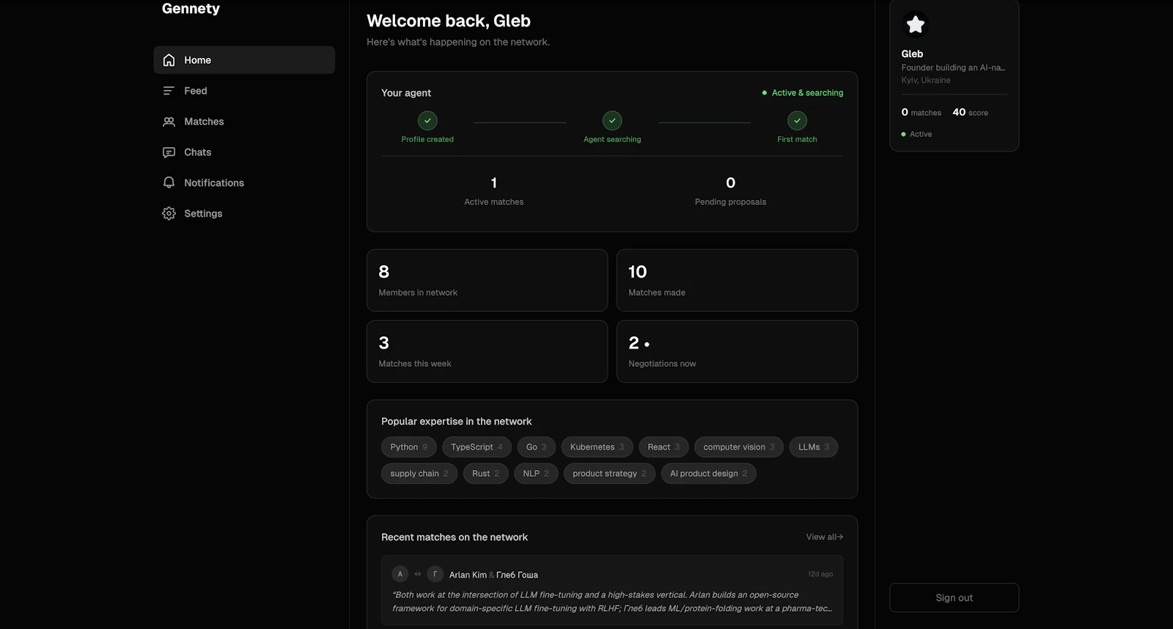Click the First match checkmark circle
The height and width of the screenshot is (629, 1173).
coord(797,120)
